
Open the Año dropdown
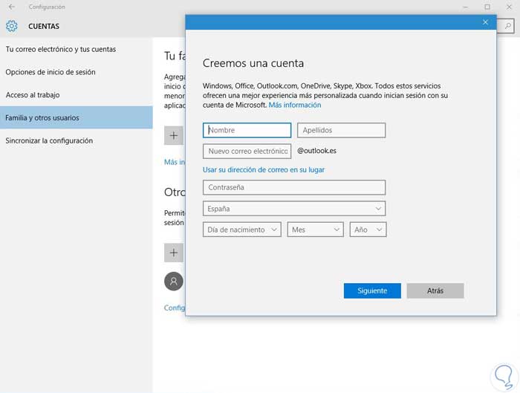[368, 230]
